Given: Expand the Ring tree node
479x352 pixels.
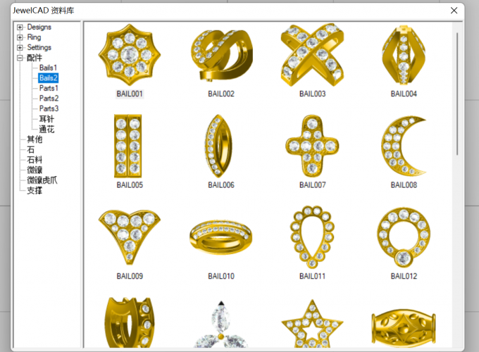Looking at the screenshot, I should pos(20,37).
